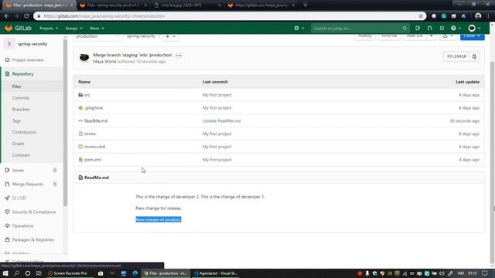Click the browser address bar

click(229, 16)
